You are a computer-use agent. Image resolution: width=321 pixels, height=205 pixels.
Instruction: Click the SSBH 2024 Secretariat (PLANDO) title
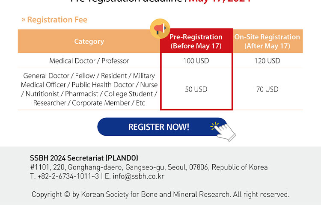pos(84,158)
